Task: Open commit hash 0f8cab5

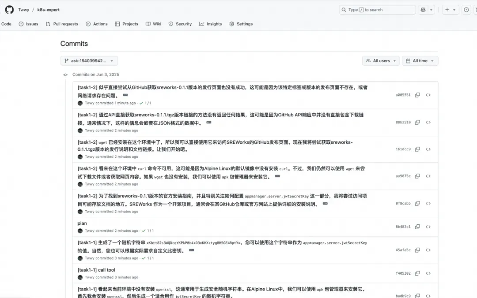Action: pos(403,204)
